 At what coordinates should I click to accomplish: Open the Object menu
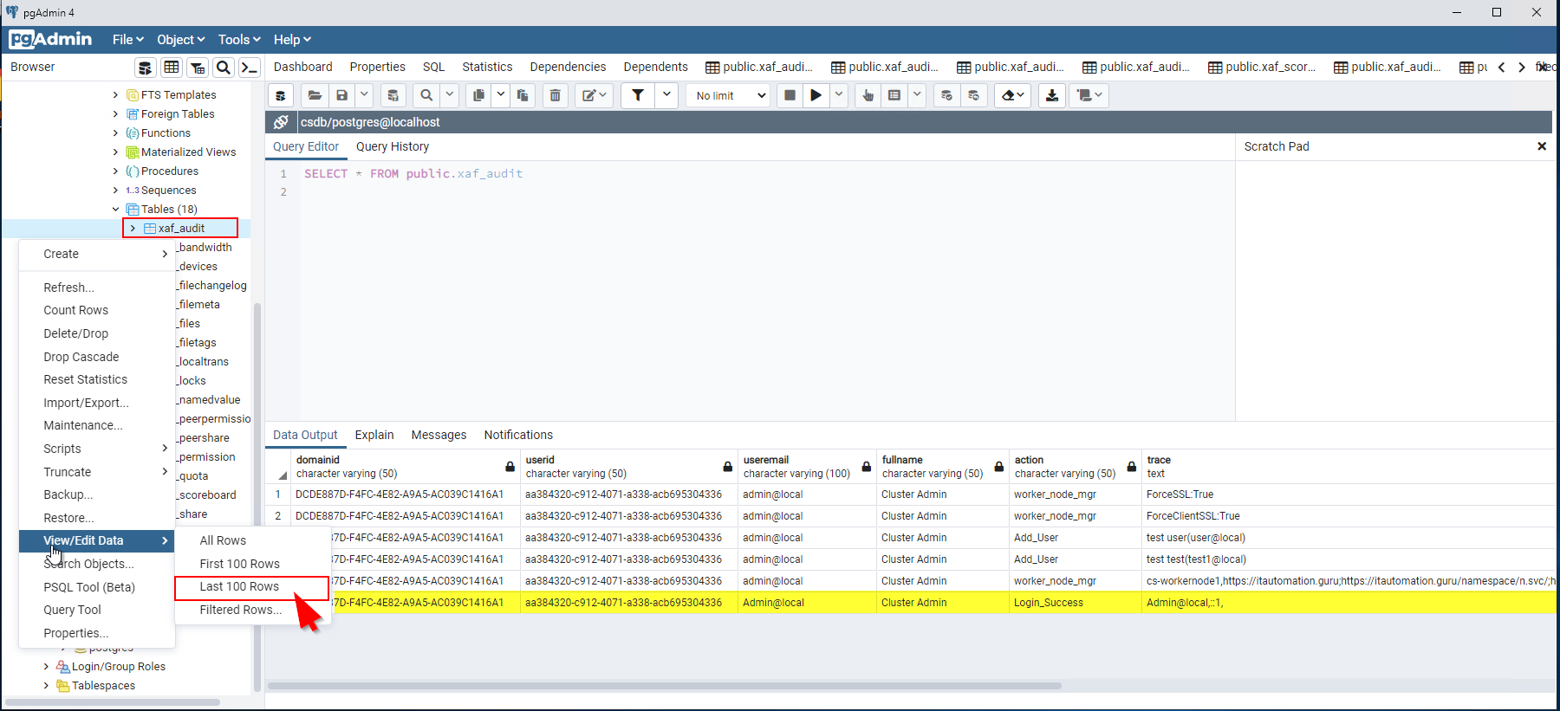pyautogui.click(x=180, y=40)
